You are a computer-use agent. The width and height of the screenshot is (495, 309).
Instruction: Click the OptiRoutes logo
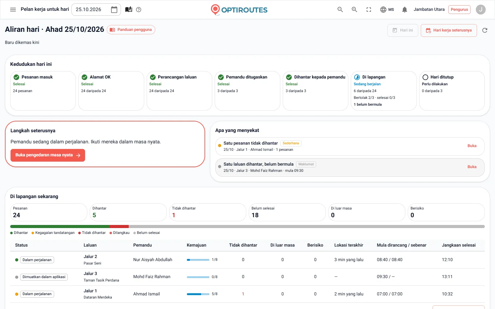[x=239, y=10]
